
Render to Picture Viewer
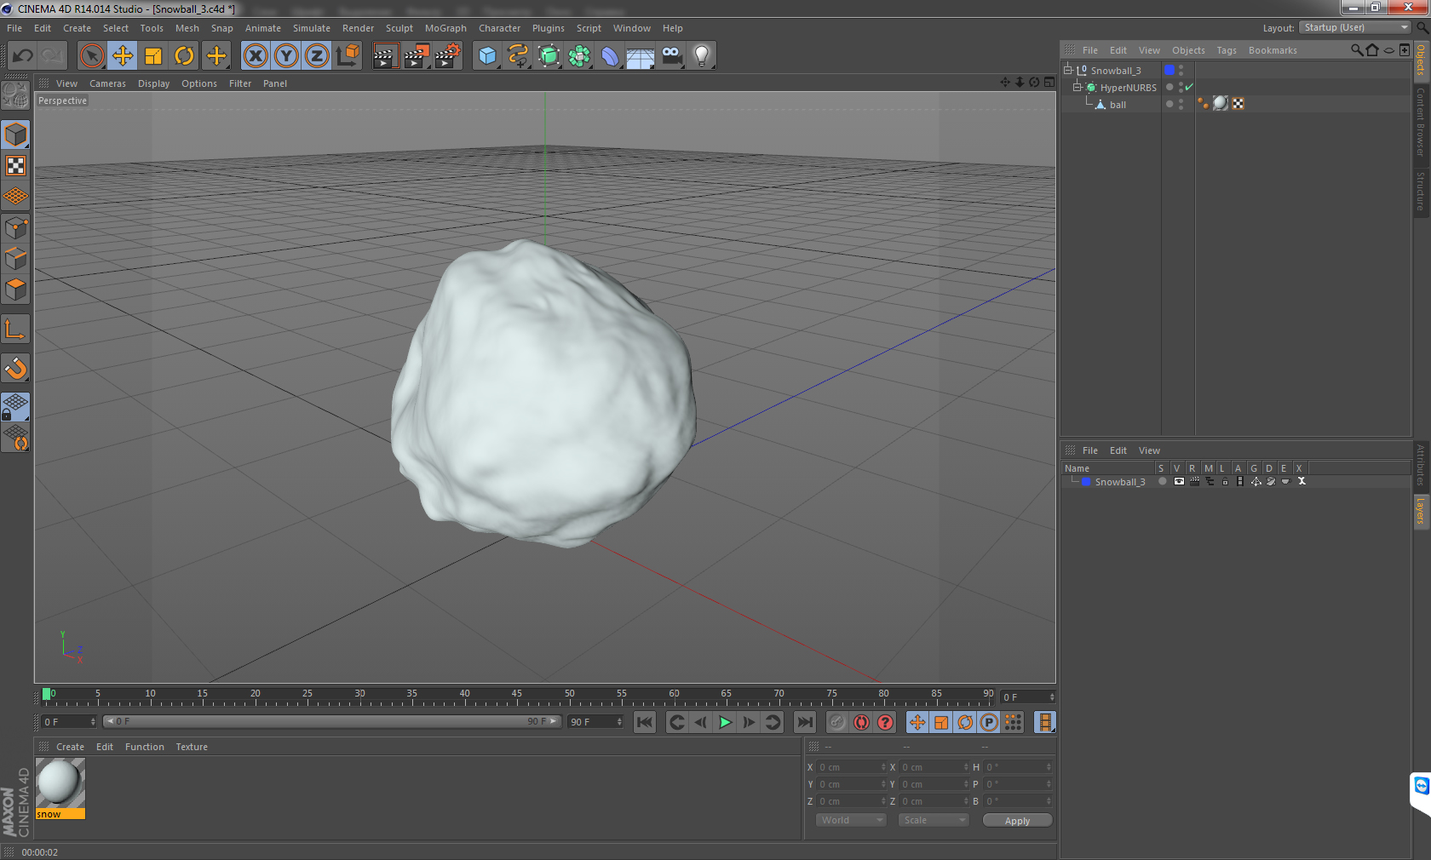(416, 56)
